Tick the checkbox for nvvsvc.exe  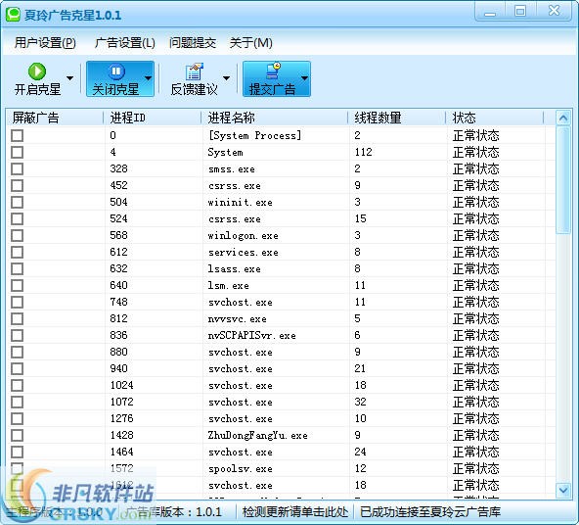pyautogui.click(x=17, y=318)
